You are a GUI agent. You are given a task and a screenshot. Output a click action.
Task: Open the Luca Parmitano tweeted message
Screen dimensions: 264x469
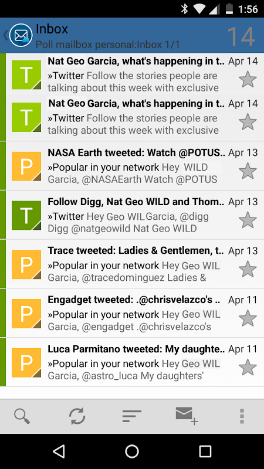click(135, 362)
